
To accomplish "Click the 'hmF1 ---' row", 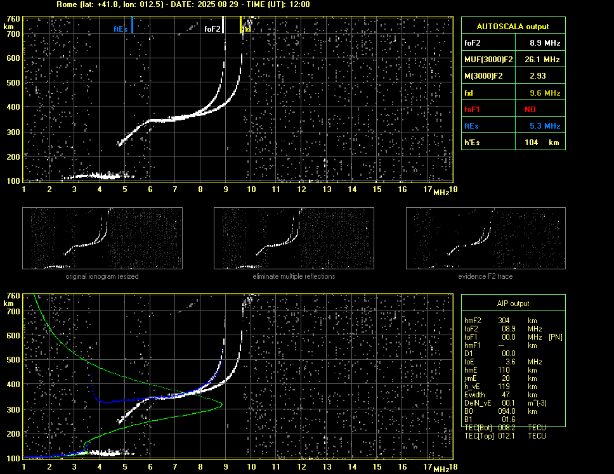I will (x=500, y=345).
